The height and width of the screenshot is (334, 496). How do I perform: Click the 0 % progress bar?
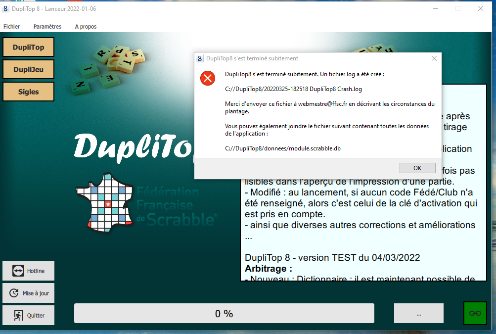[225, 313]
